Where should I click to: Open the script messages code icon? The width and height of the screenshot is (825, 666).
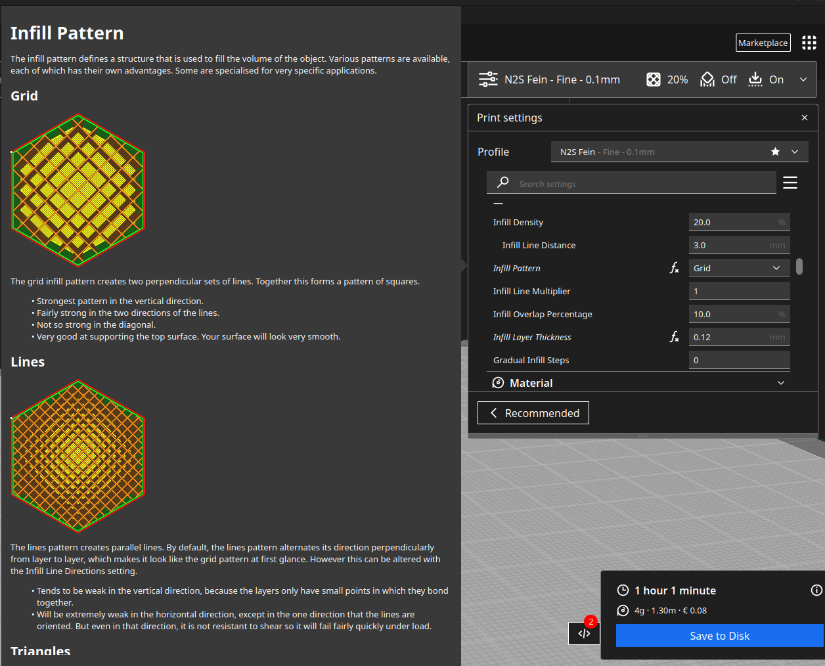point(584,633)
